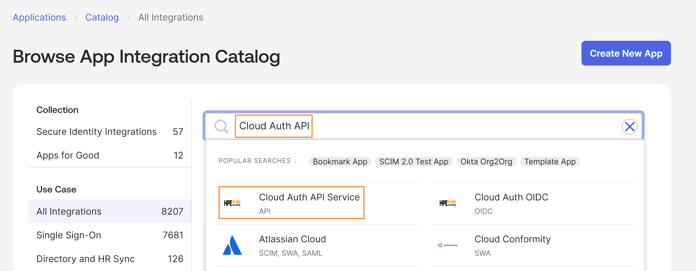
Task: Click the Browse App Integration Catalog heading
Action: point(146,56)
